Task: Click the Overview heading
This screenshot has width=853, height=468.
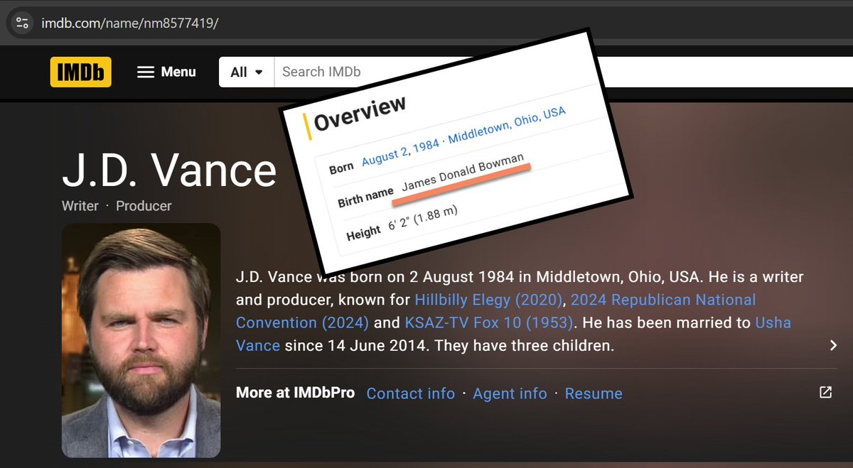Action: click(x=360, y=114)
